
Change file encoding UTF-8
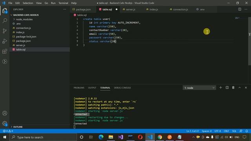coord(218,131)
